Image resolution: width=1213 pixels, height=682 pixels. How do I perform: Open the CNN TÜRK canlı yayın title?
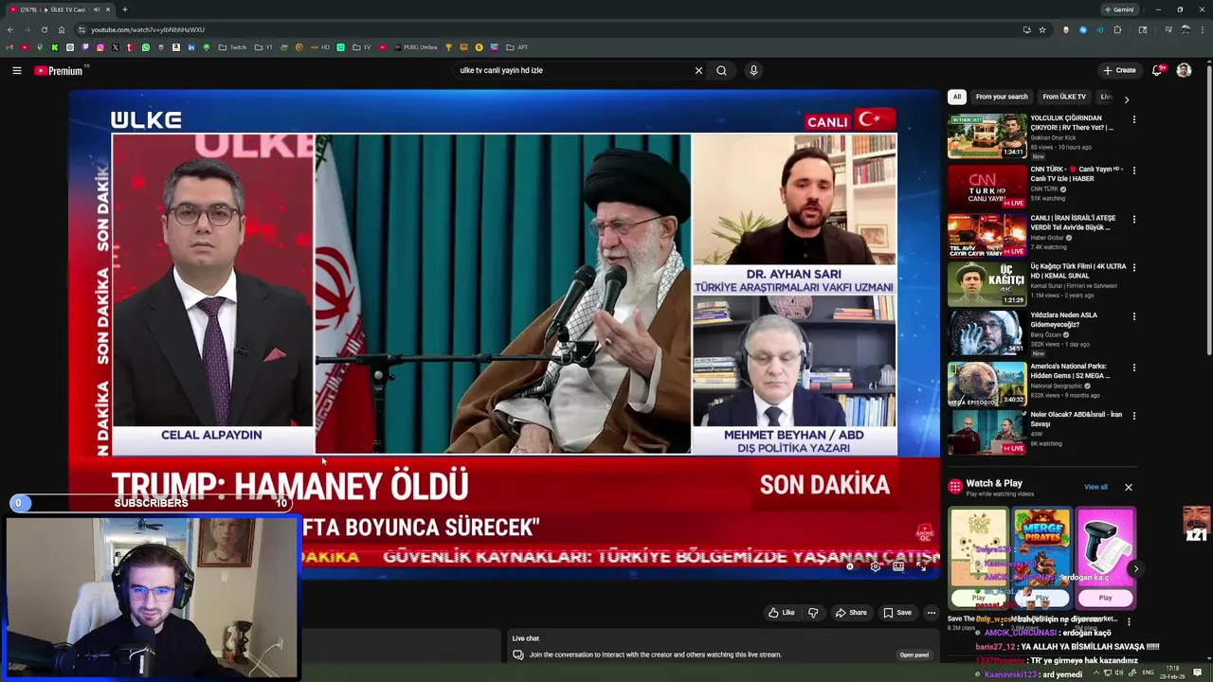[1077, 173]
